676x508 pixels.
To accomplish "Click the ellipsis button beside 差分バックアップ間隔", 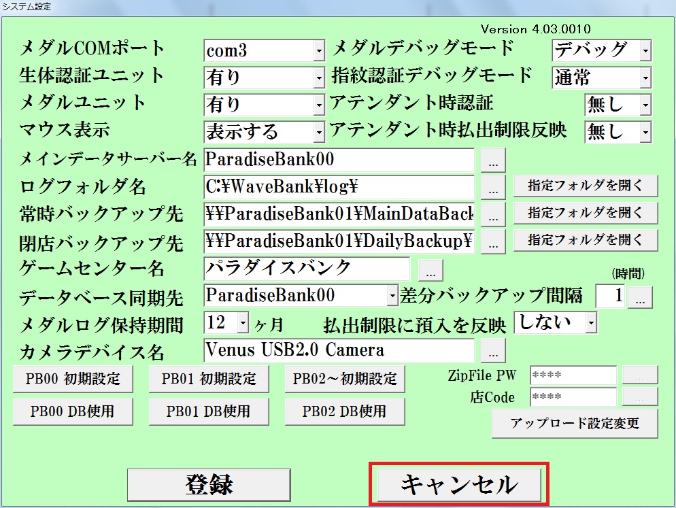I will [x=640, y=297].
